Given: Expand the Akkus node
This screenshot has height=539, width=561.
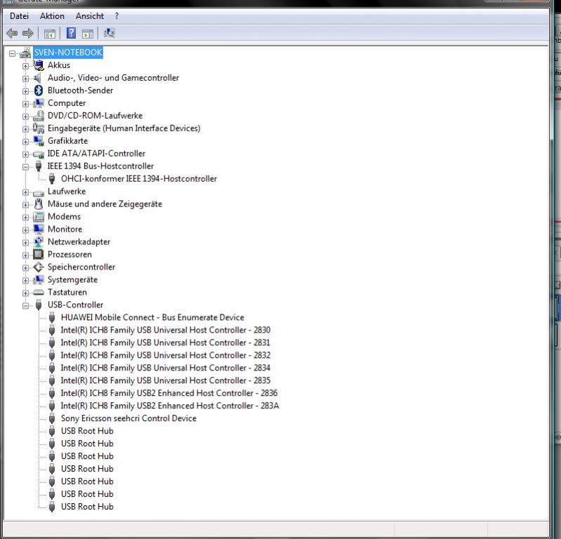Looking at the screenshot, I should pos(25,66).
